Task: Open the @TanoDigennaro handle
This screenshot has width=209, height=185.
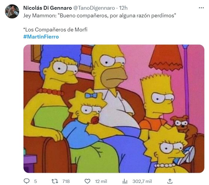Action: (x=94, y=8)
